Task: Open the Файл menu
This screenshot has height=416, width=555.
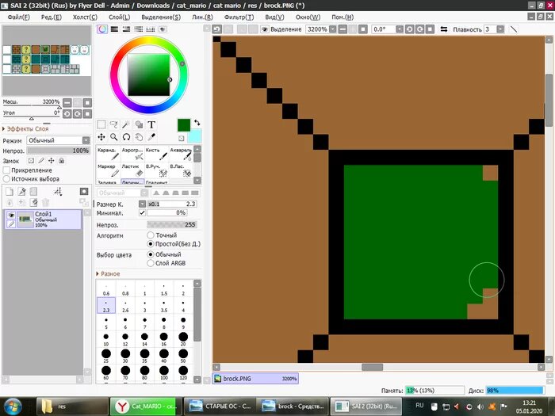Action: pyautogui.click(x=19, y=17)
